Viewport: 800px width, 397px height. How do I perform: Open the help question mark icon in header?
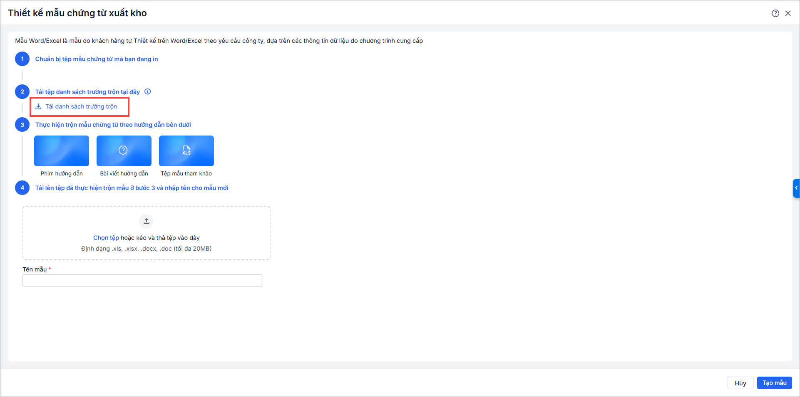click(x=775, y=13)
